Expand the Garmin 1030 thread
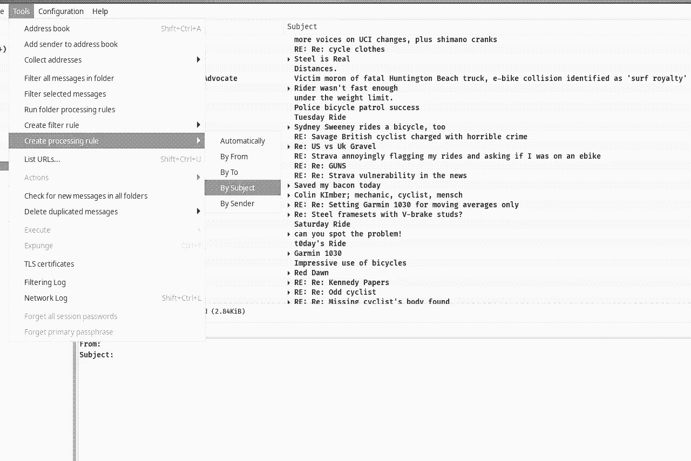 (x=289, y=253)
